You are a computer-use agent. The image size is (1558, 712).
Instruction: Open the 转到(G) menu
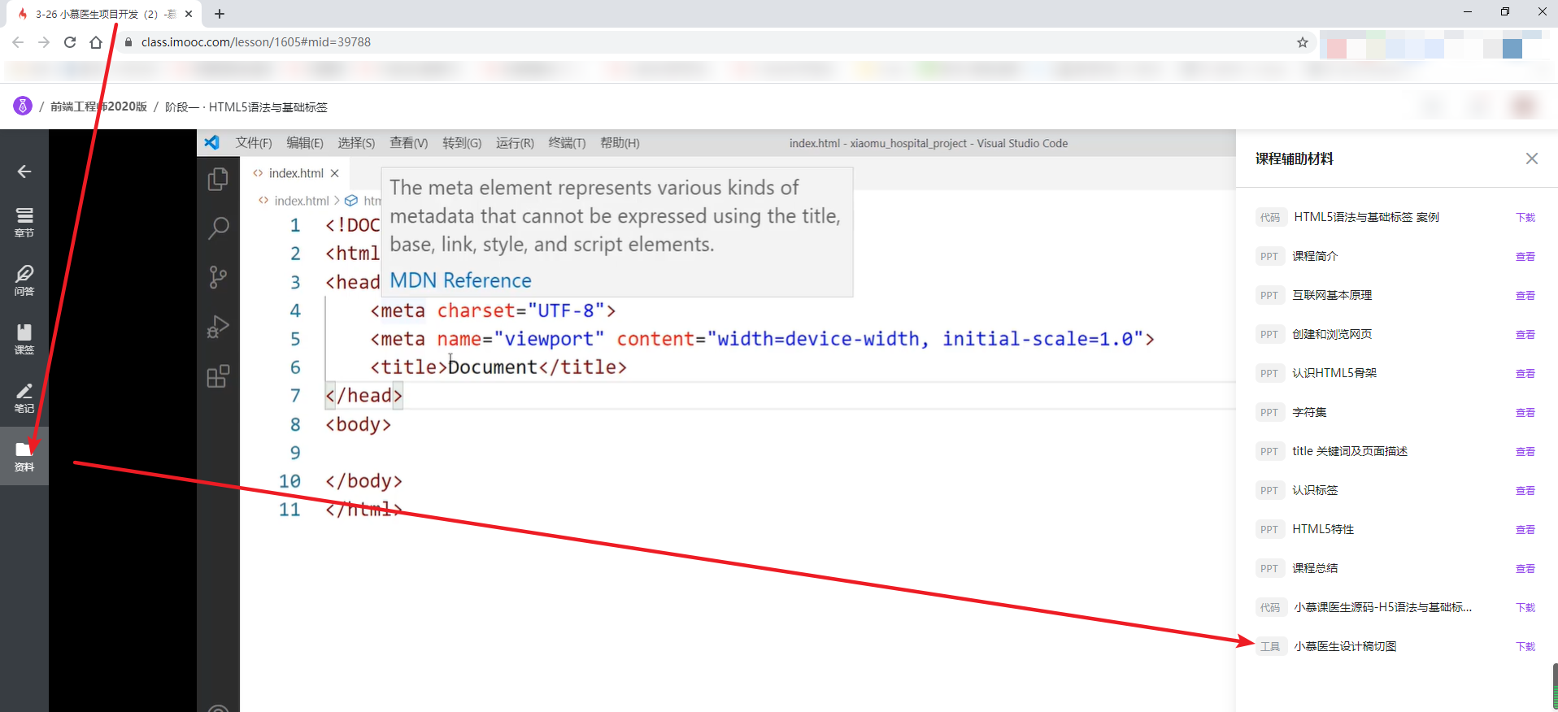462,143
